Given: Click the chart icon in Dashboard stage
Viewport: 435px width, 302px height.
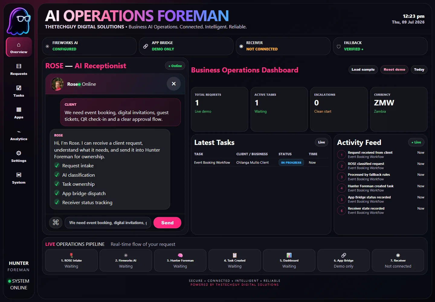Looking at the screenshot, I should click(x=289, y=255).
